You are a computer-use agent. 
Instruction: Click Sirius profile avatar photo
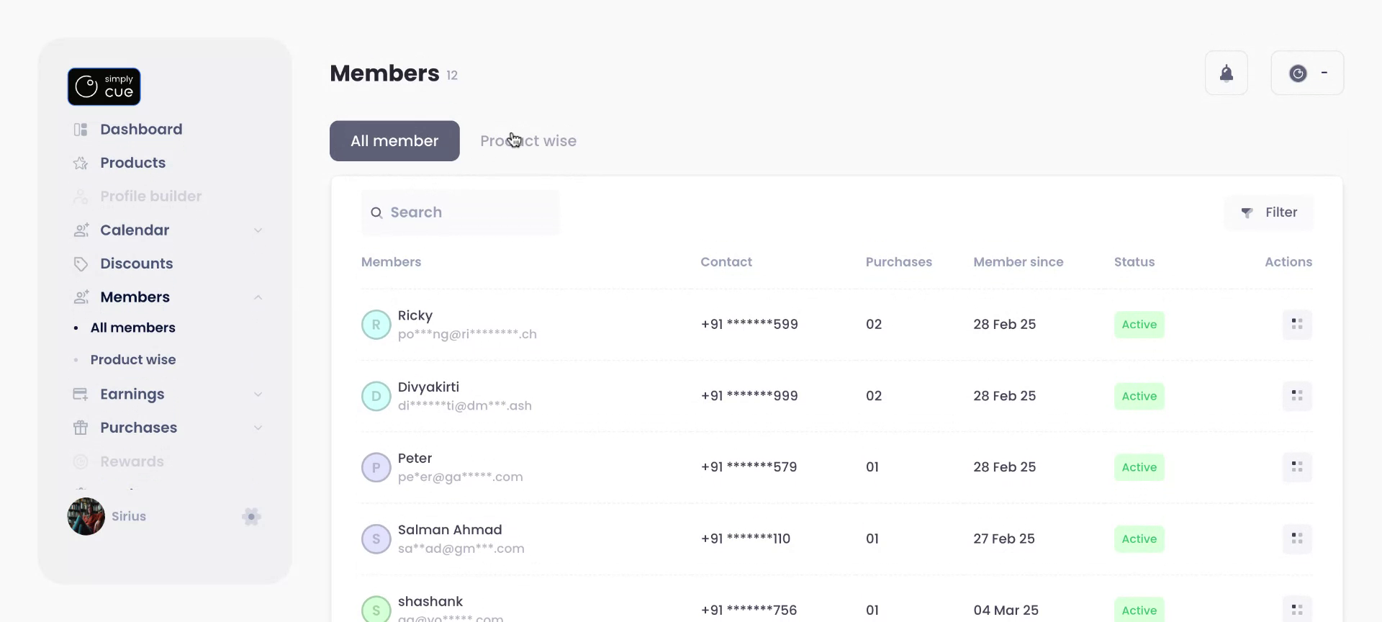(86, 516)
